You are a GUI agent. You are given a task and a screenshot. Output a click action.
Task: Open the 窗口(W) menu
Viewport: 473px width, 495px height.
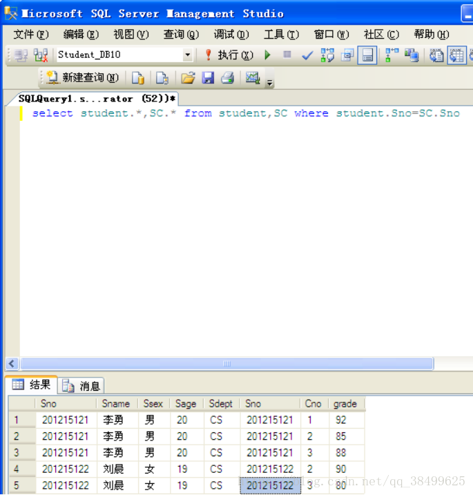point(331,35)
